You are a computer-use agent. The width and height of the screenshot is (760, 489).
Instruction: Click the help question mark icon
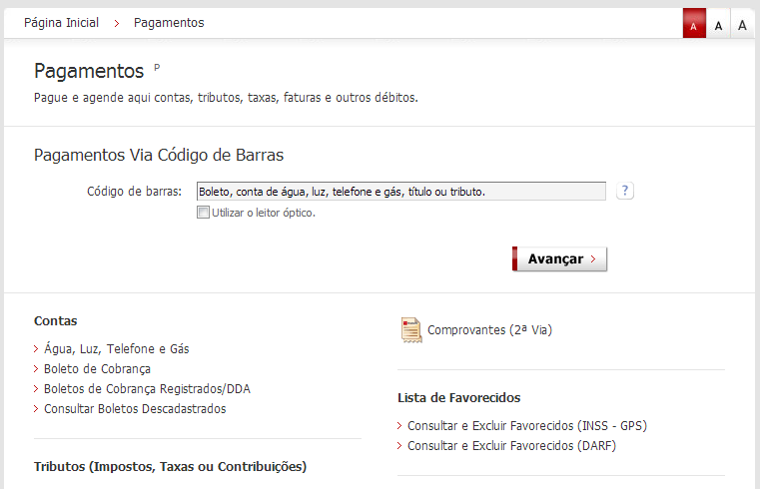pos(625,191)
